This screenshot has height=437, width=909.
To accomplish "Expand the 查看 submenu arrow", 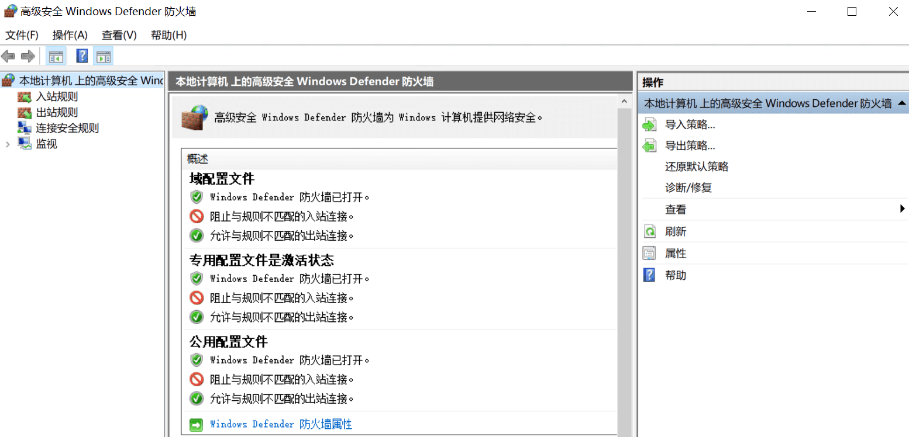I will 903,209.
